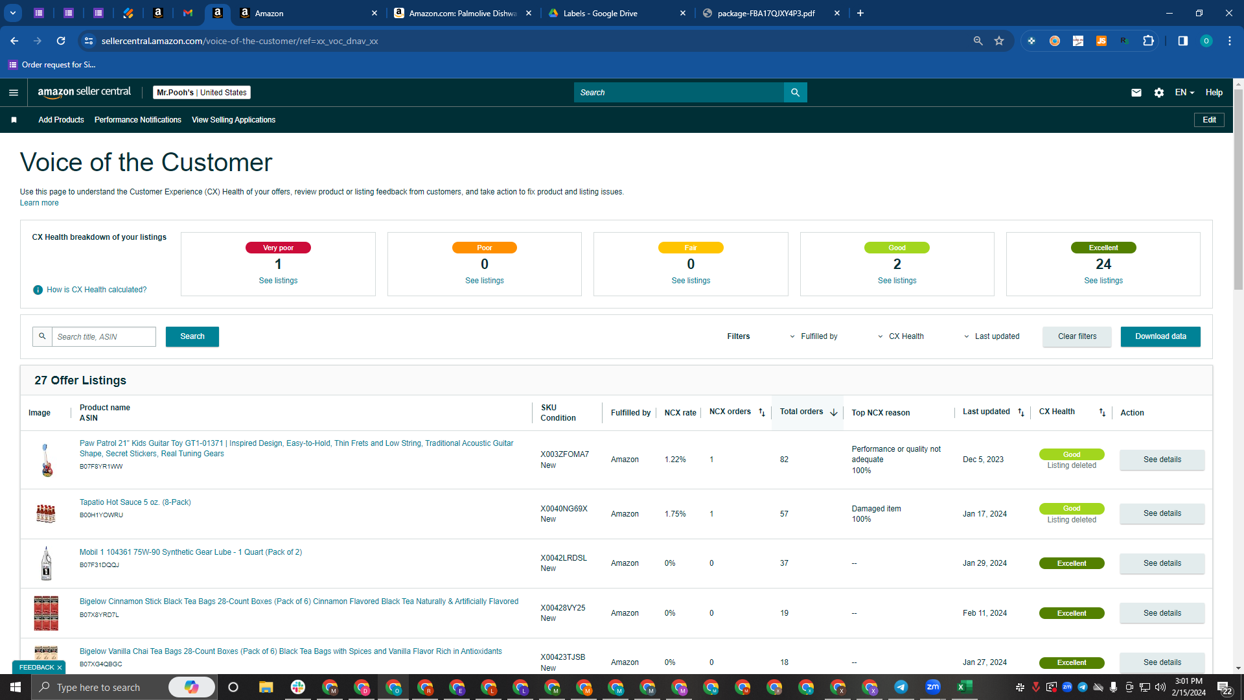Expand the Last updated filter dropdown
This screenshot has height=700, width=1244.
pyautogui.click(x=991, y=336)
